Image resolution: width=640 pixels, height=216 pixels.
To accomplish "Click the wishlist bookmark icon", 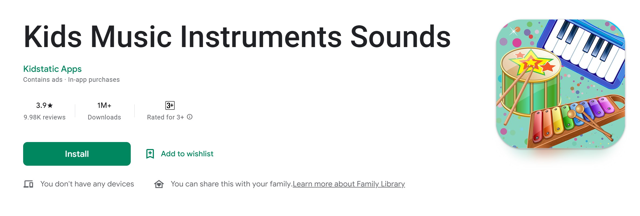I will [x=150, y=154].
